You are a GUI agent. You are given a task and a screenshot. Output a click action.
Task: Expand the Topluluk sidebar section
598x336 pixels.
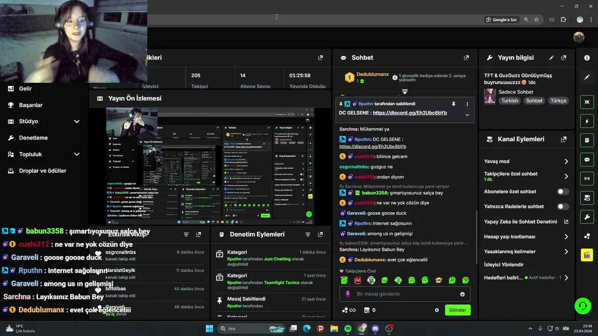77,154
